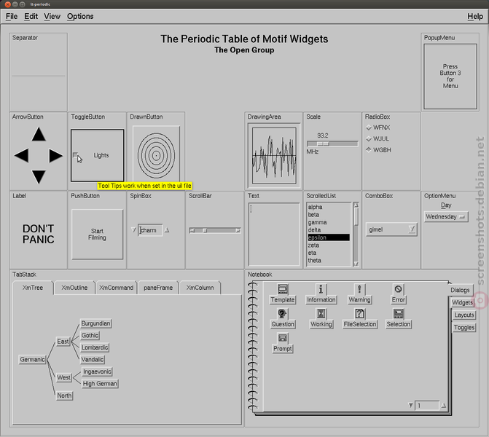Click the North tree node
This screenshot has height=437, width=489.
64,395
